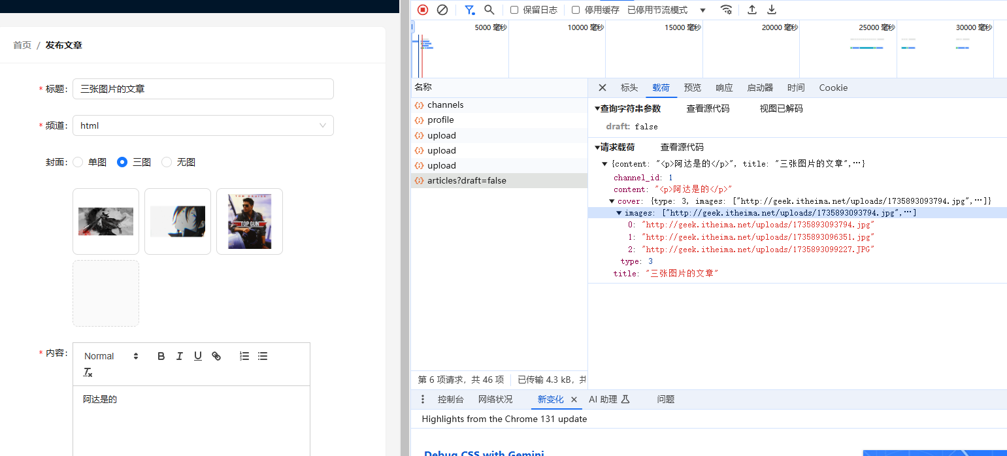Switch to 响应 tab

point(724,88)
